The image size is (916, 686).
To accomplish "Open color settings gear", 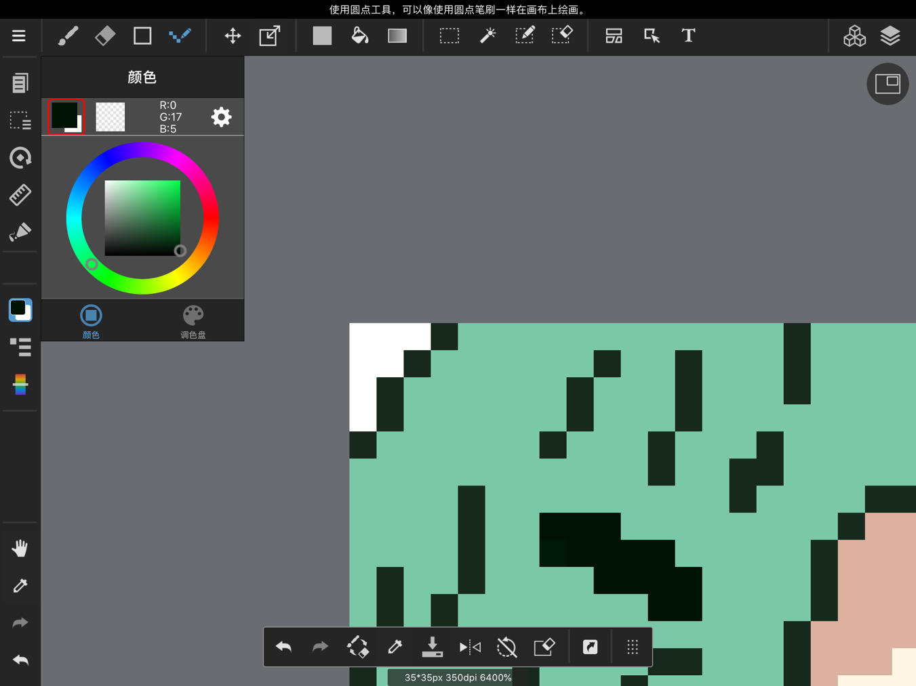I will pyautogui.click(x=221, y=117).
